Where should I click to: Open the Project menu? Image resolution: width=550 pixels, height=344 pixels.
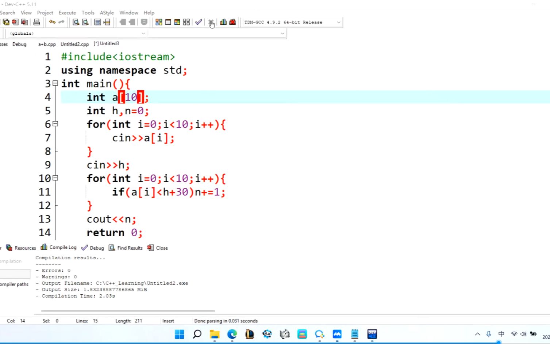[x=45, y=13]
